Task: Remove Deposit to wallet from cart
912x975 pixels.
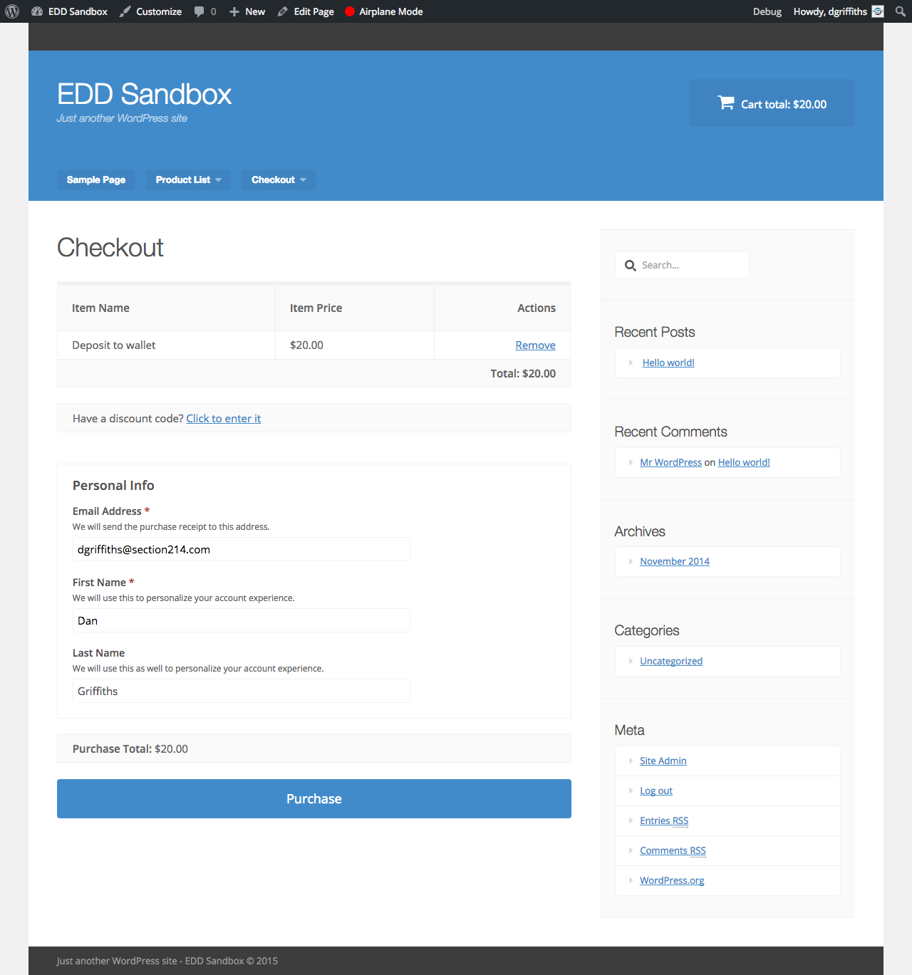Action: [x=535, y=345]
